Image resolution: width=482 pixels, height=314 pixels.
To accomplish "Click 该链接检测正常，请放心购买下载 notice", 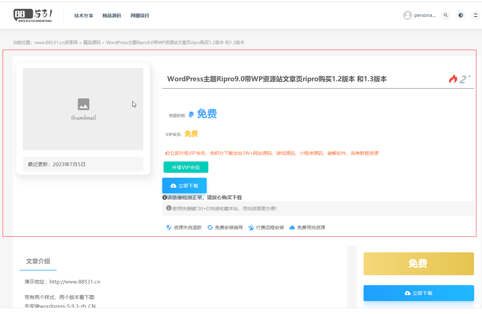I will 204,197.
